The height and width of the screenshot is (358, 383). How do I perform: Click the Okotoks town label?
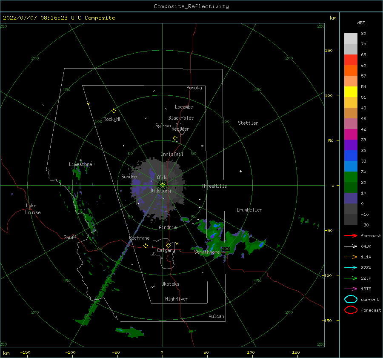[170, 284]
